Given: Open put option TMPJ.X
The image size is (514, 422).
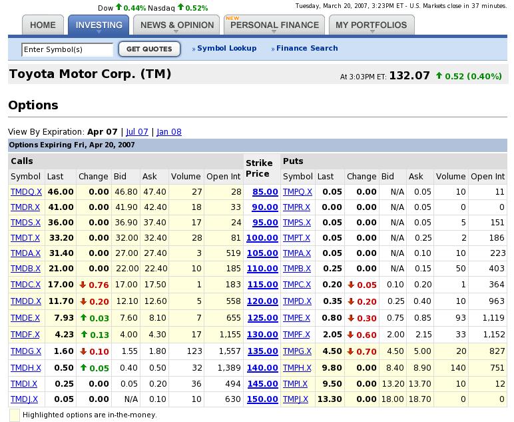Looking at the screenshot, I should tap(296, 399).
